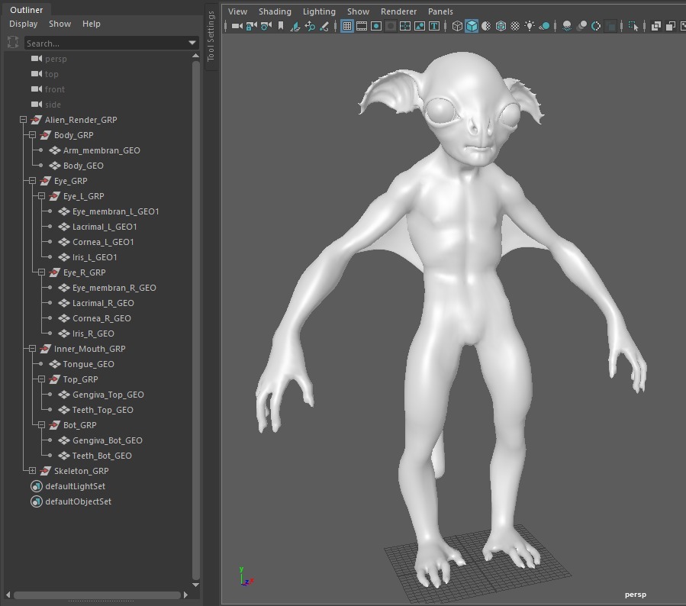Open the viewport View menu
The width and height of the screenshot is (686, 606).
(x=237, y=11)
